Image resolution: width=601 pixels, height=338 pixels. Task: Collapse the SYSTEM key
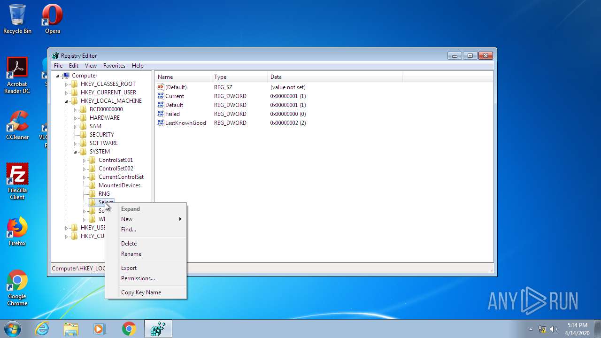tap(75, 152)
